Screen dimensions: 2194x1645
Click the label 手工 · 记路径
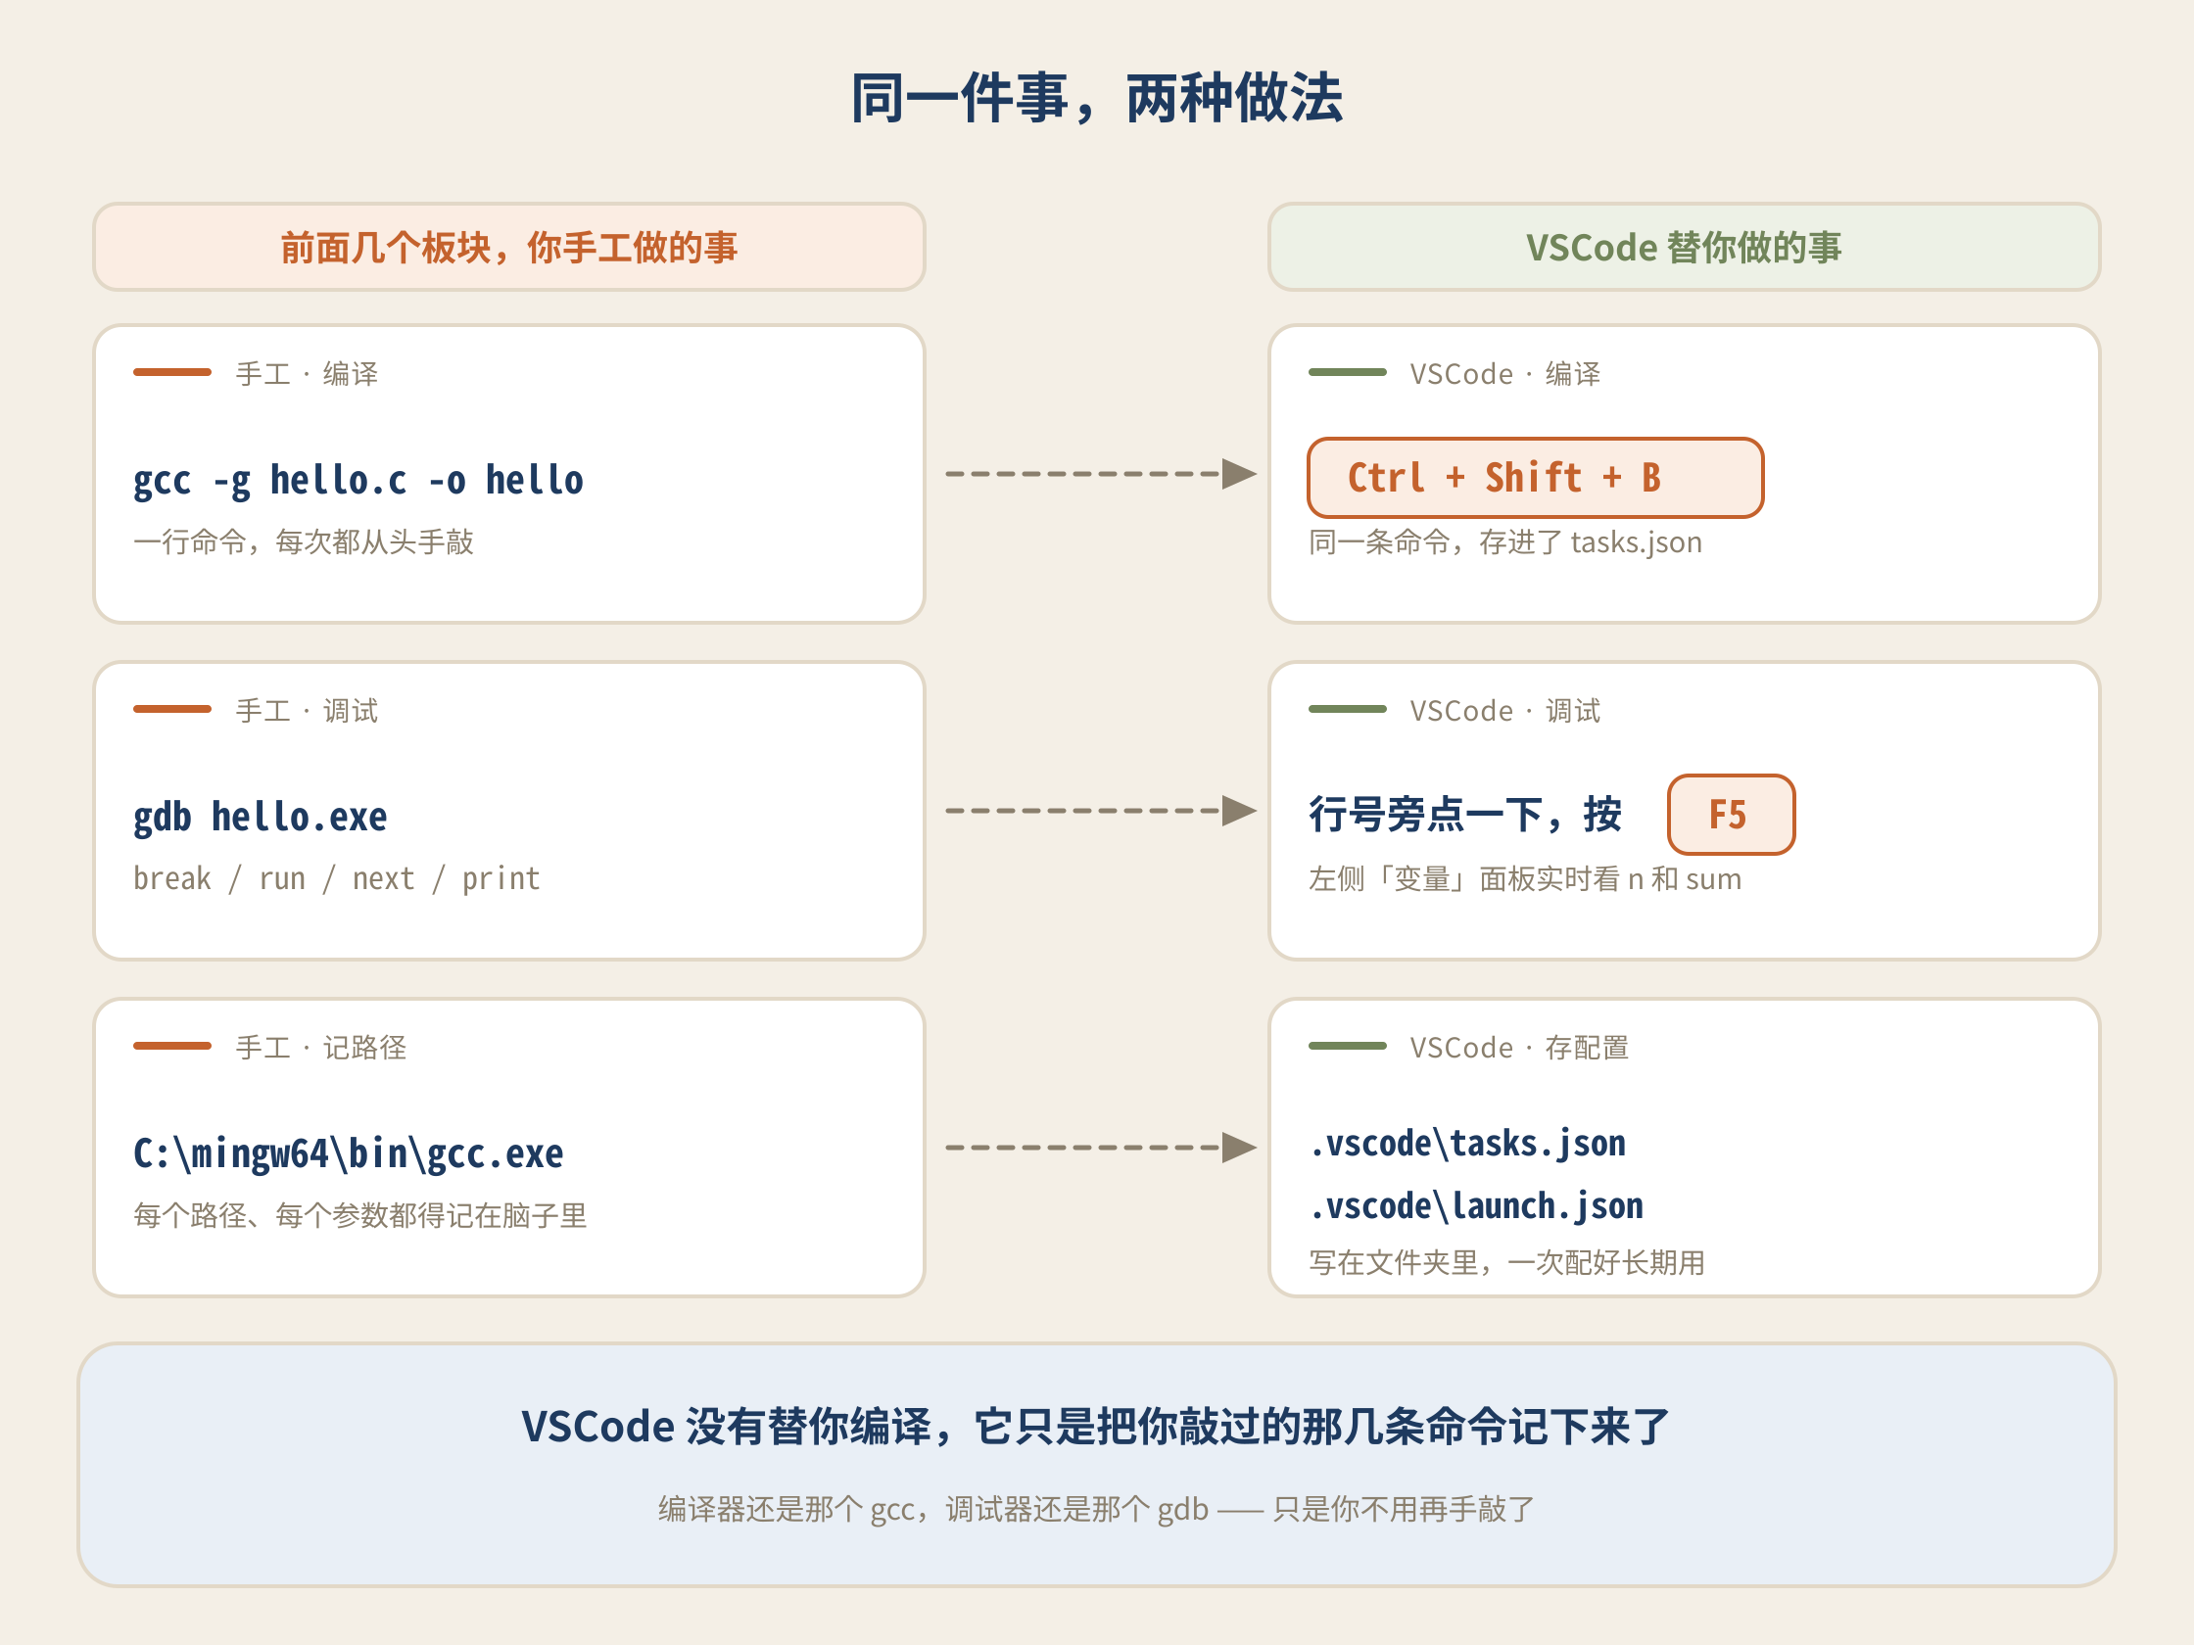click(x=320, y=1047)
